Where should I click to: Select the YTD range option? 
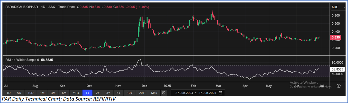pyautogui.click(x=76, y=93)
